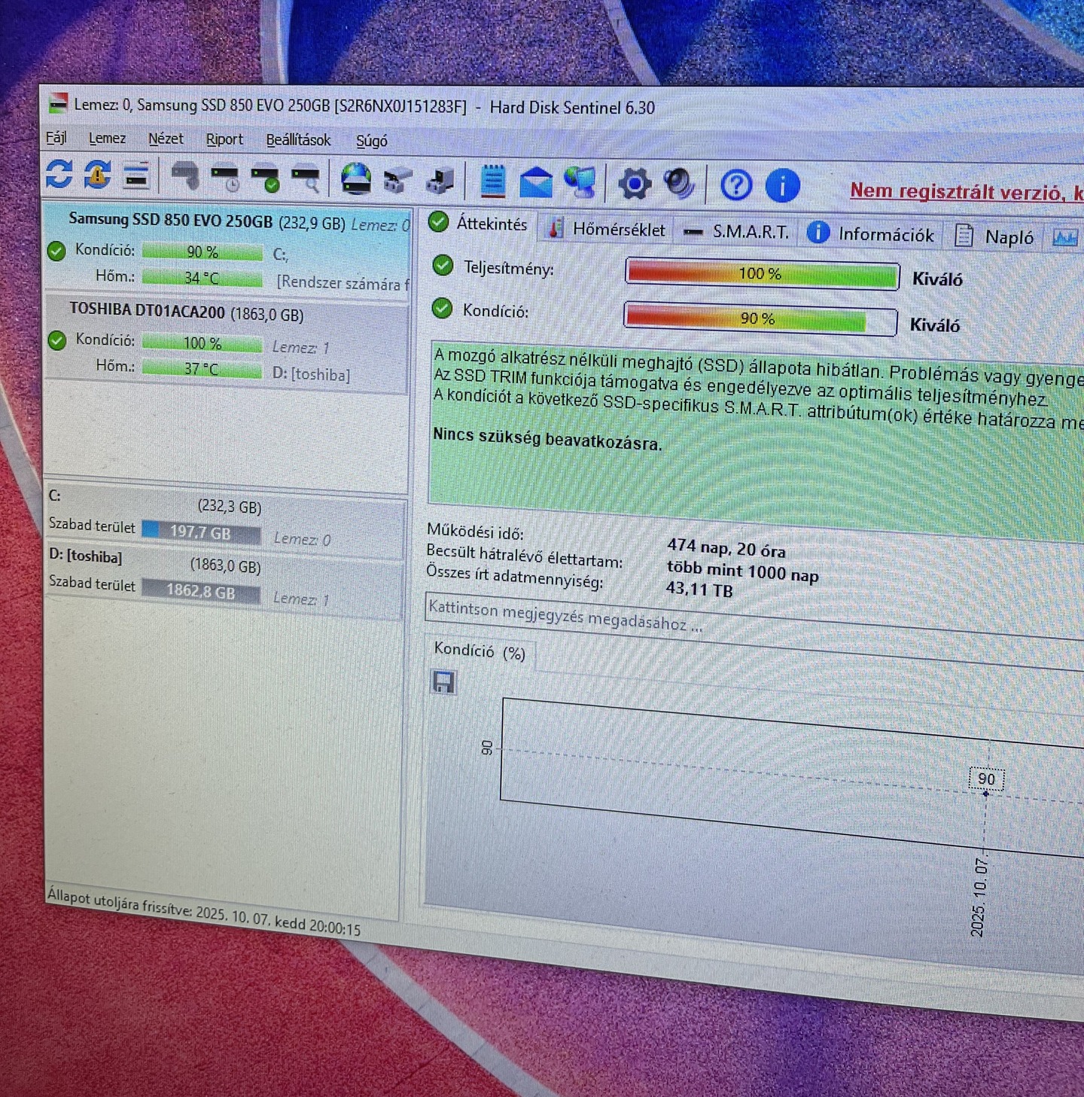
Task: Click the blue chart tab icon after Napló
Action: 1064,238
